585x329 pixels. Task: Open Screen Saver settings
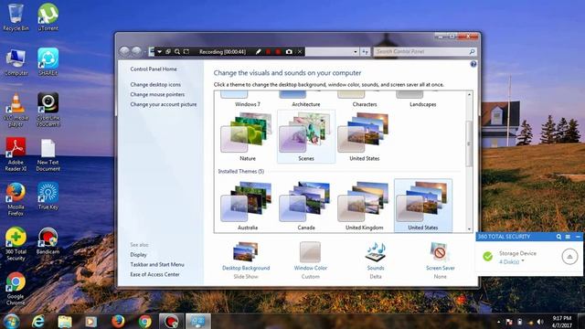[441, 260]
